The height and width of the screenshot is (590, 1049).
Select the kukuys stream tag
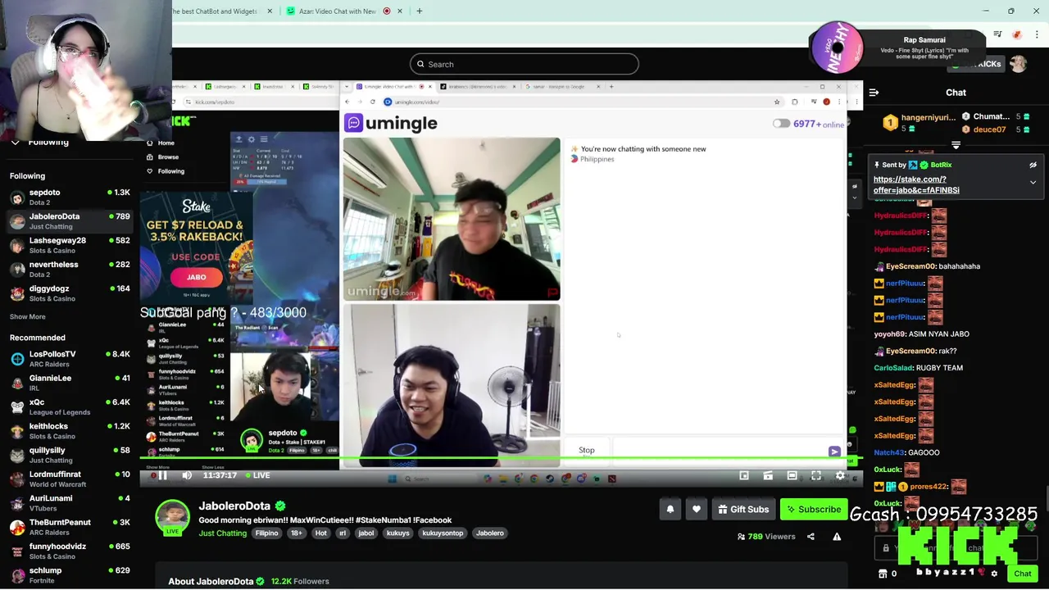pos(397,533)
